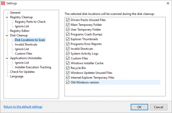Open Registry Parts to Check
Viewport: 172px width, 113px height.
30,22
